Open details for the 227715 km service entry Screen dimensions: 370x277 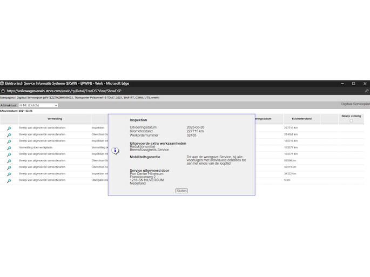click(9, 128)
